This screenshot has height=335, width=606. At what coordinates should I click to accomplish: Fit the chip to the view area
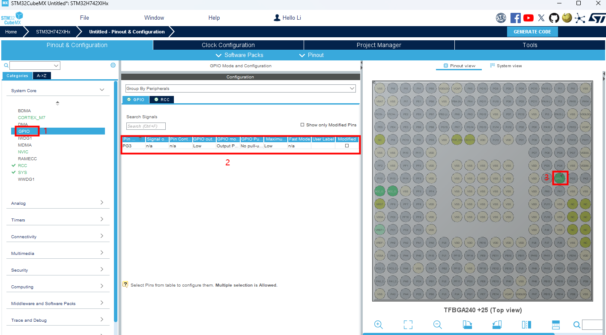pos(408,324)
